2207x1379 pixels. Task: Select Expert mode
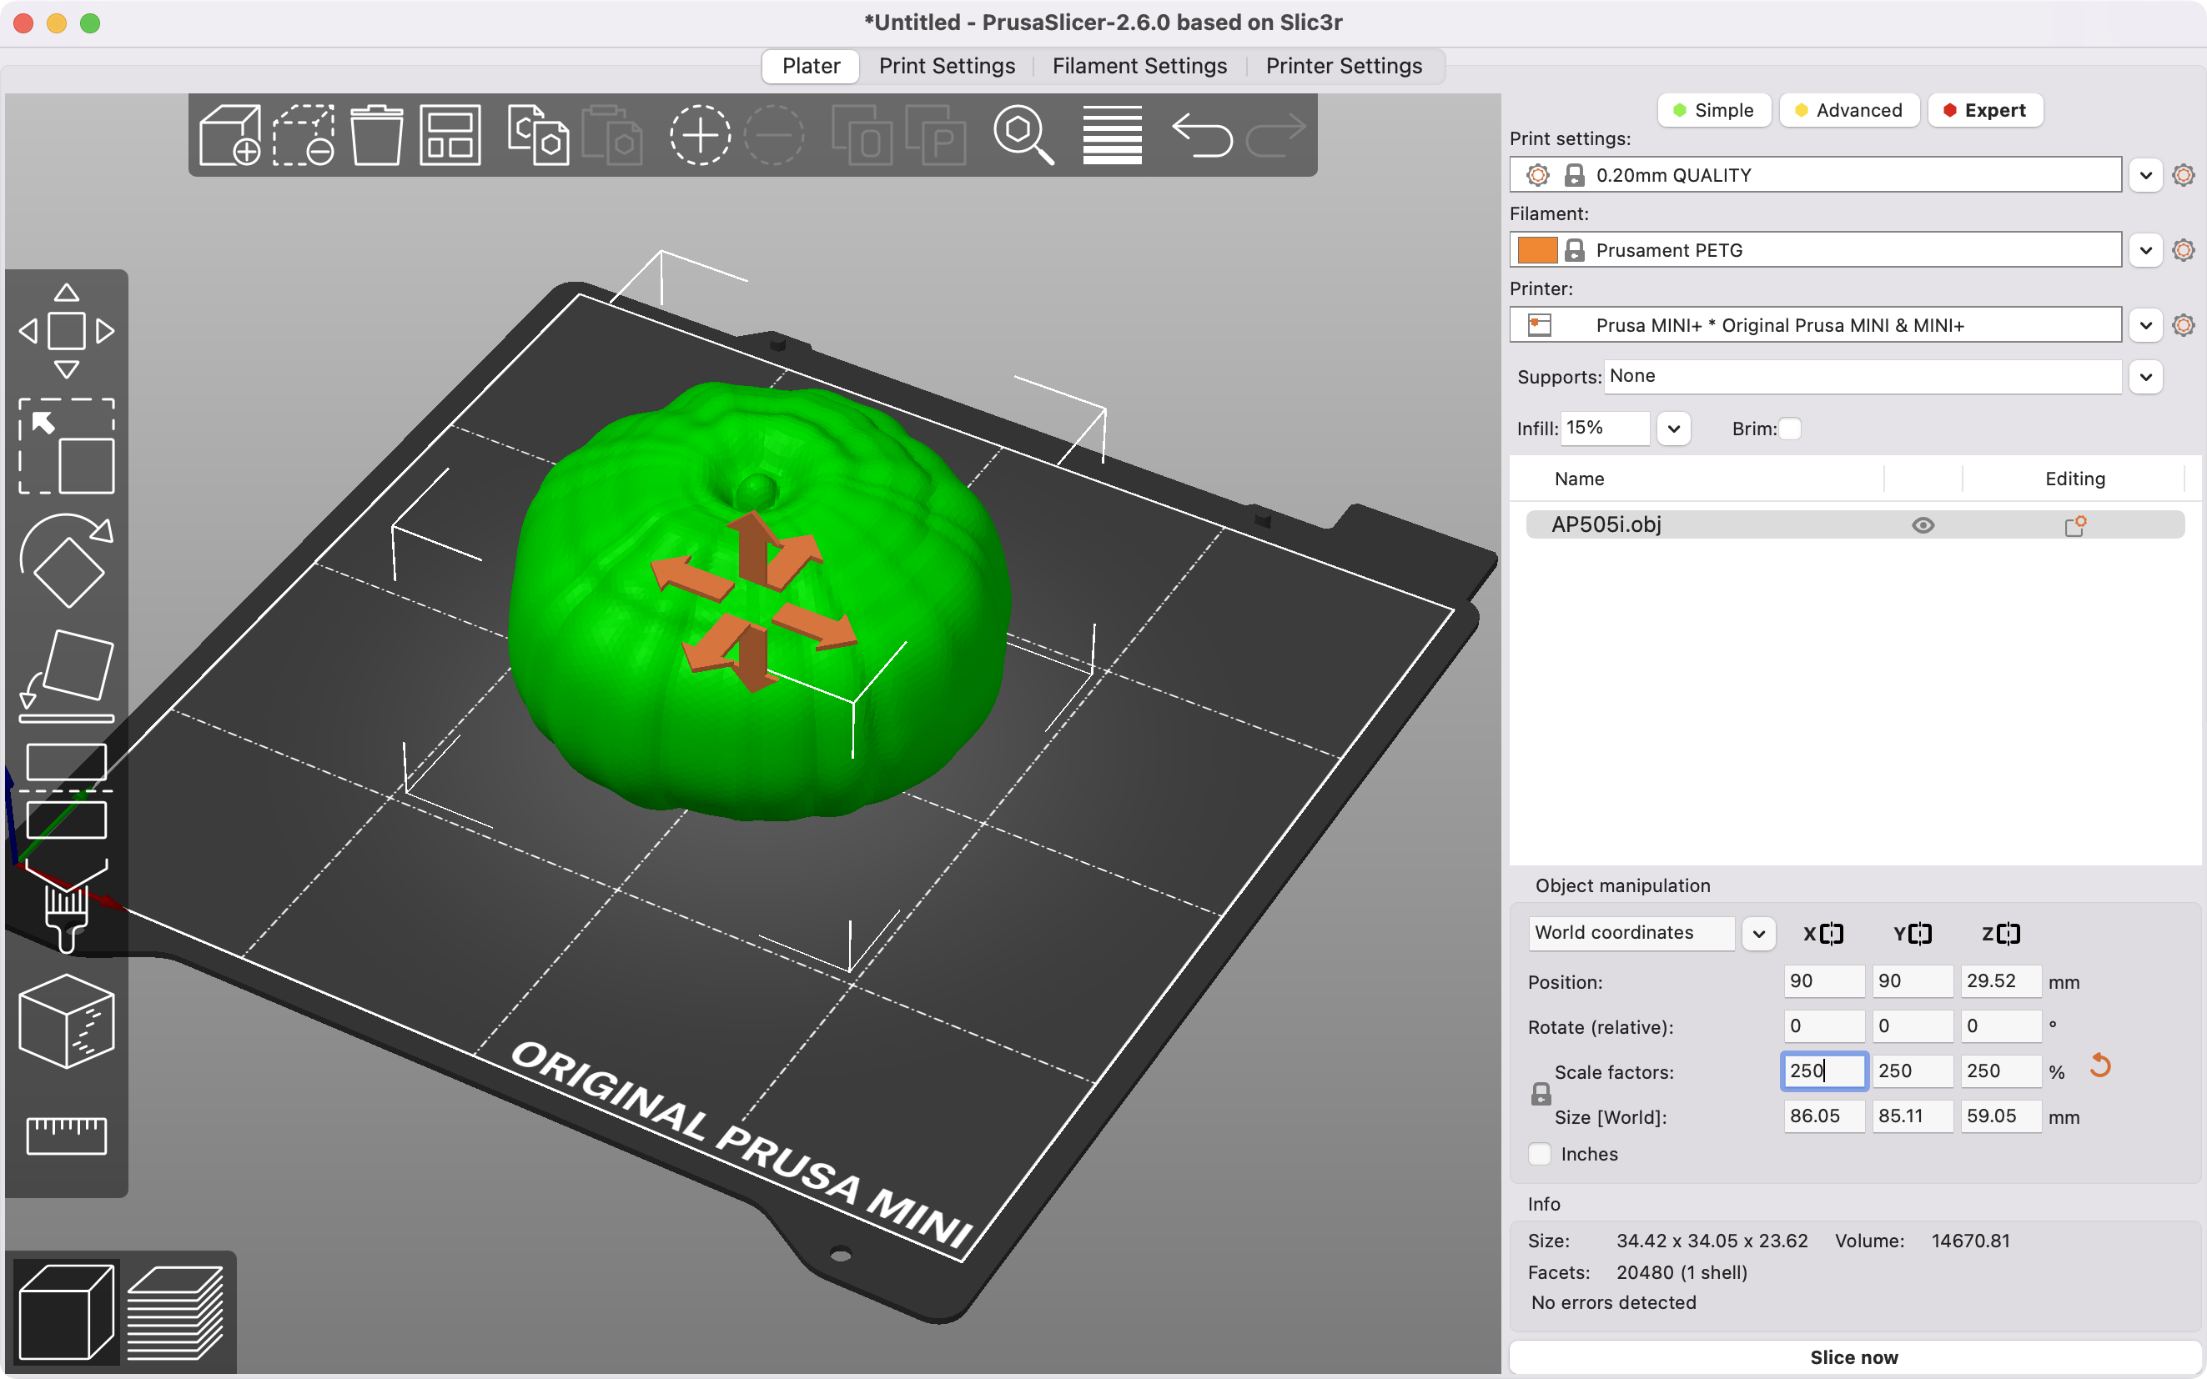tap(1985, 110)
